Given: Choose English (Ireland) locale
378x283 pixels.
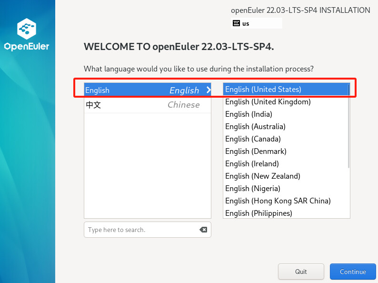Looking at the screenshot, I should [286, 164].
